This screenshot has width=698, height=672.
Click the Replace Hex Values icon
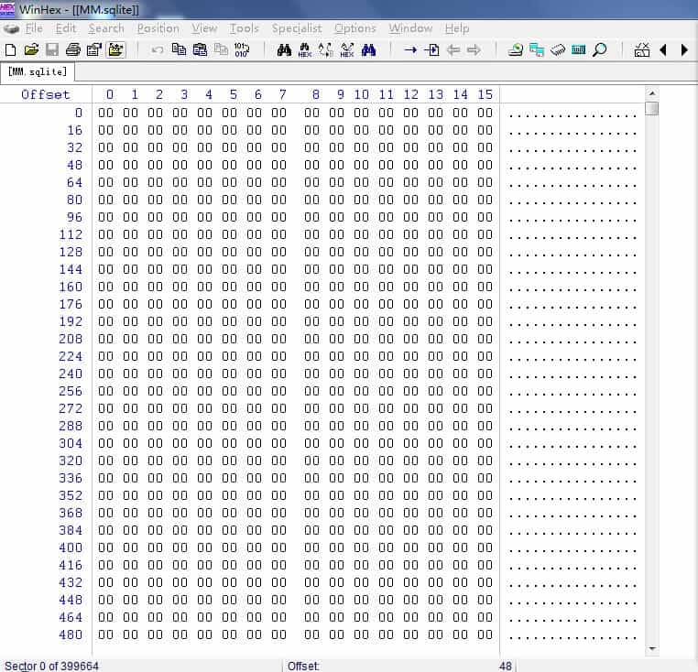347,50
